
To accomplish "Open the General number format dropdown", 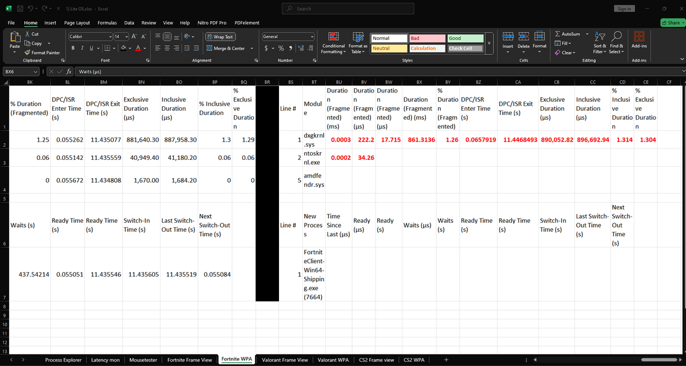I will click(x=311, y=37).
